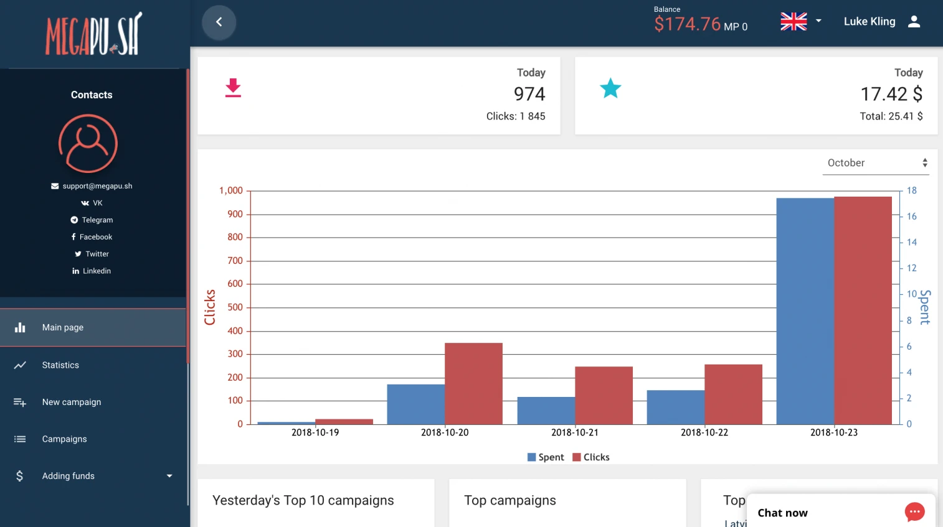Click the Twitter bird icon
This screenshot has width=943, height=527.
pyautogui.click(x=78, y=254)
